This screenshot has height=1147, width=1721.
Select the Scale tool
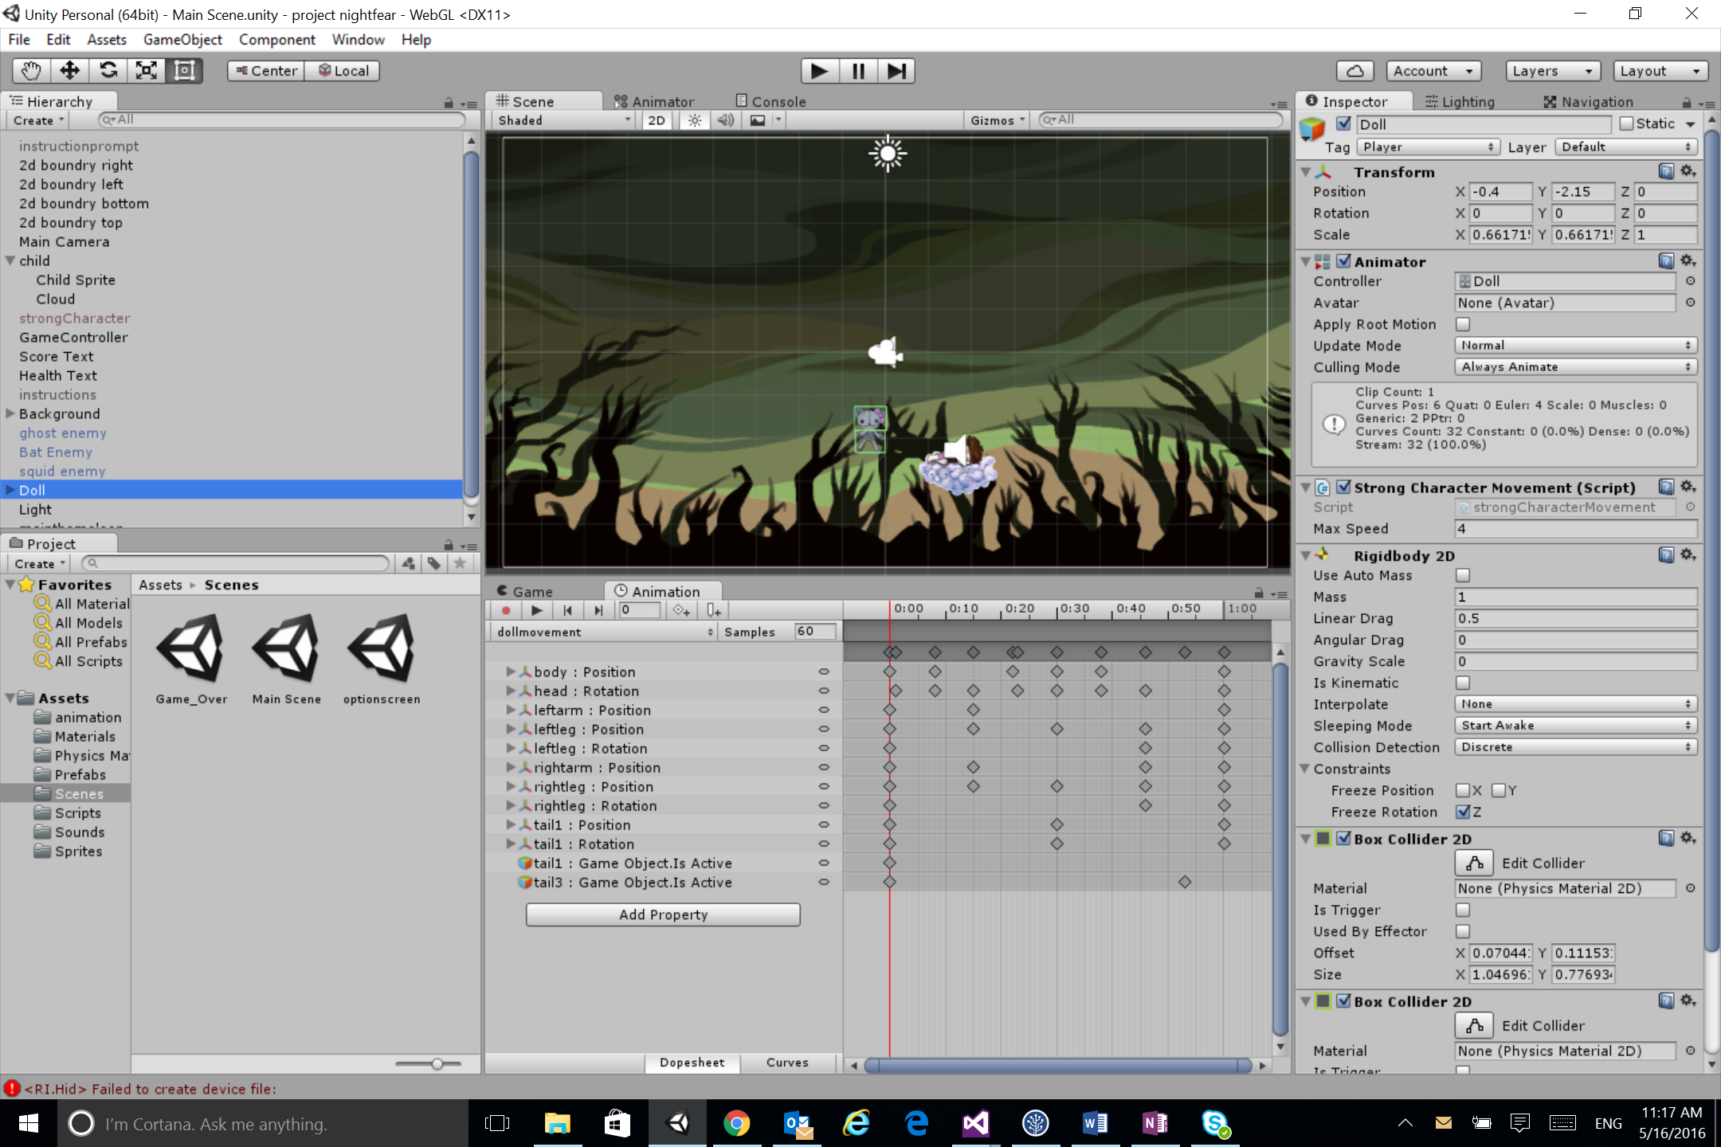point(147,71)
